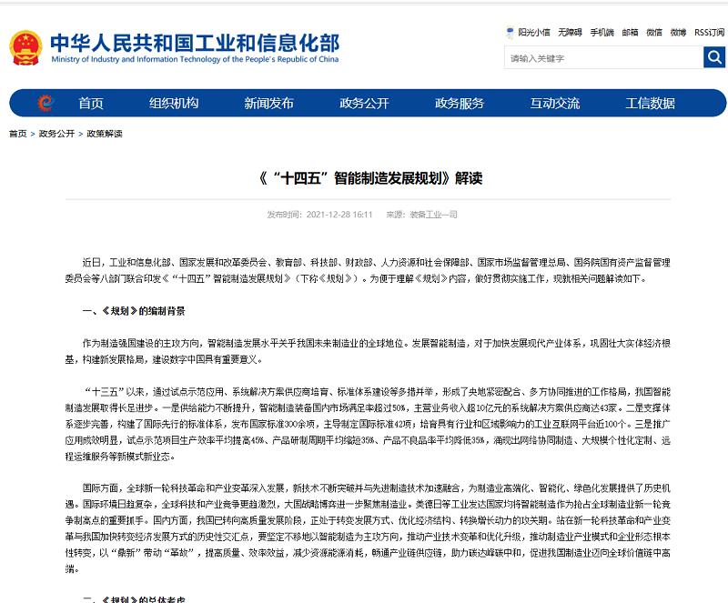
Task: Click the ministry name title text
Action: tap(195, 43)
